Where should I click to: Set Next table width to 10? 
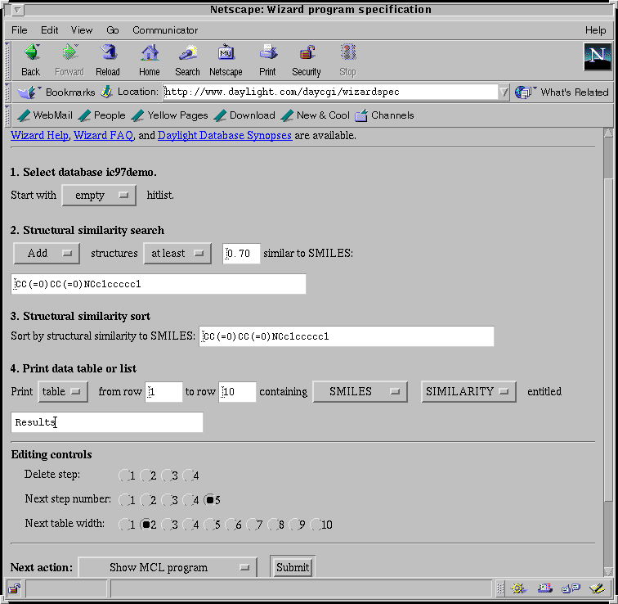coord(316,525)
